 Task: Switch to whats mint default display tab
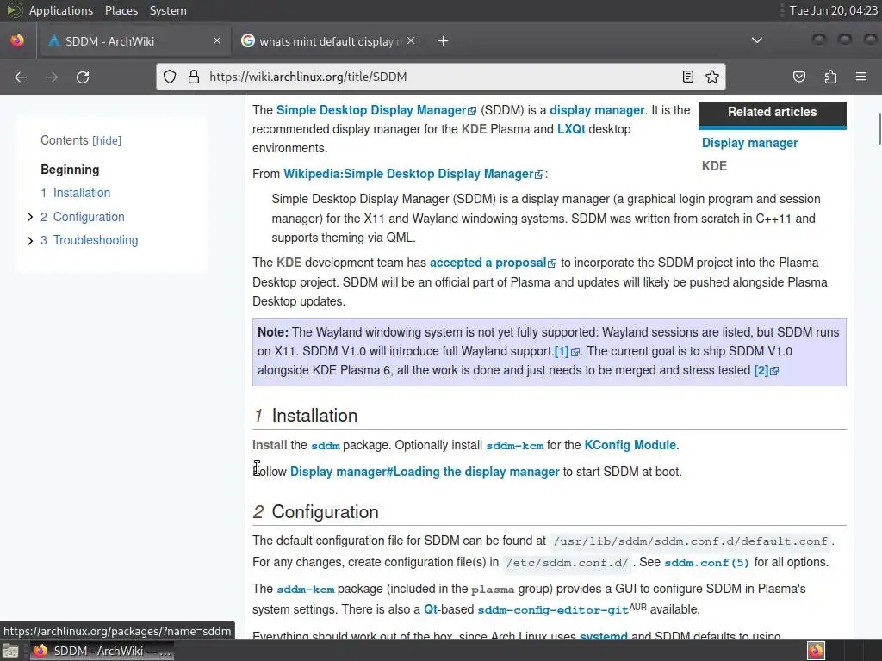[x=328, y=41]
